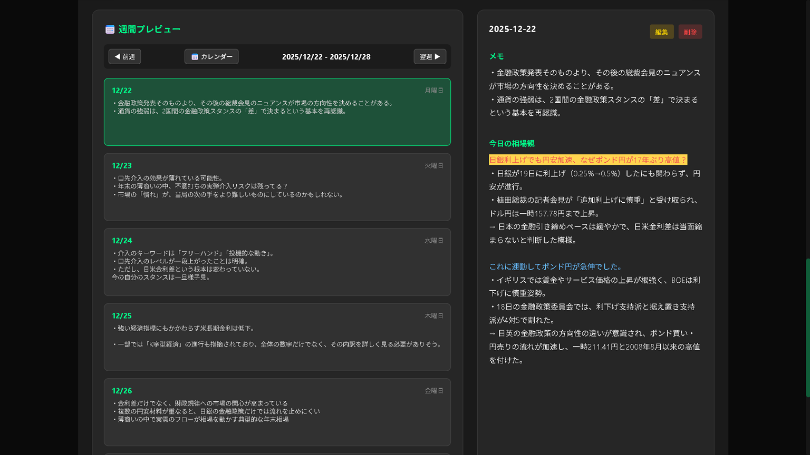
Task: Select the highlighted 12/22 Monday card
Action: [277, 112]
